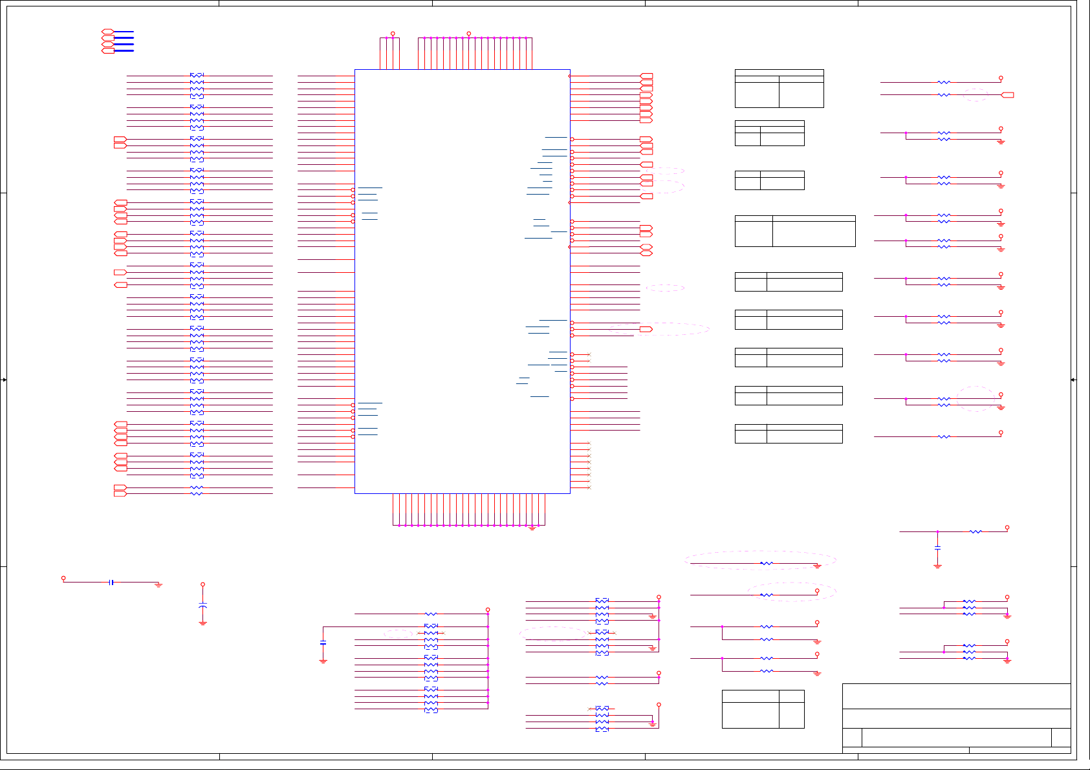Select the horizontal capacitor symbol at bottom-left

(x=112, y=583)
